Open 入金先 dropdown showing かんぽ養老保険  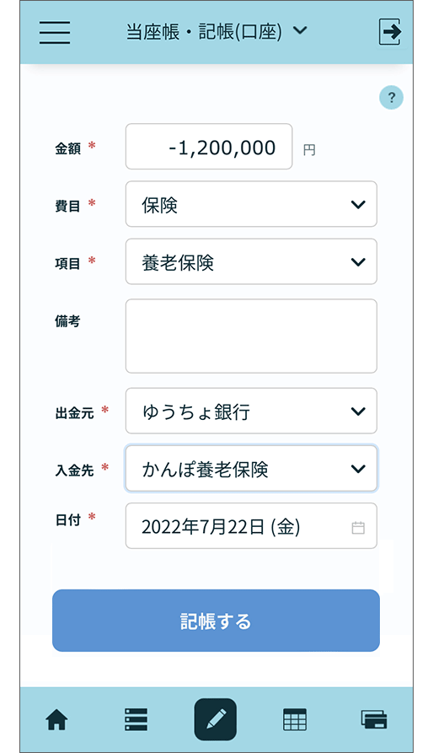[251, 468]
